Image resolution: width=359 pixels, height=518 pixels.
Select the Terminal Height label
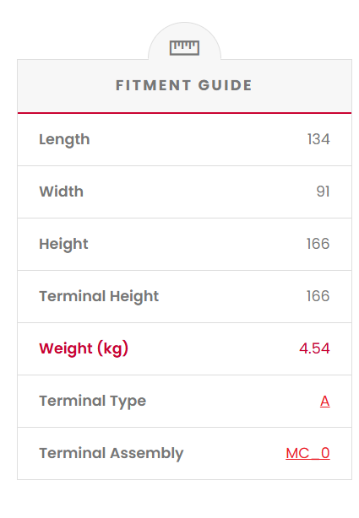click(x=99, y=297)
